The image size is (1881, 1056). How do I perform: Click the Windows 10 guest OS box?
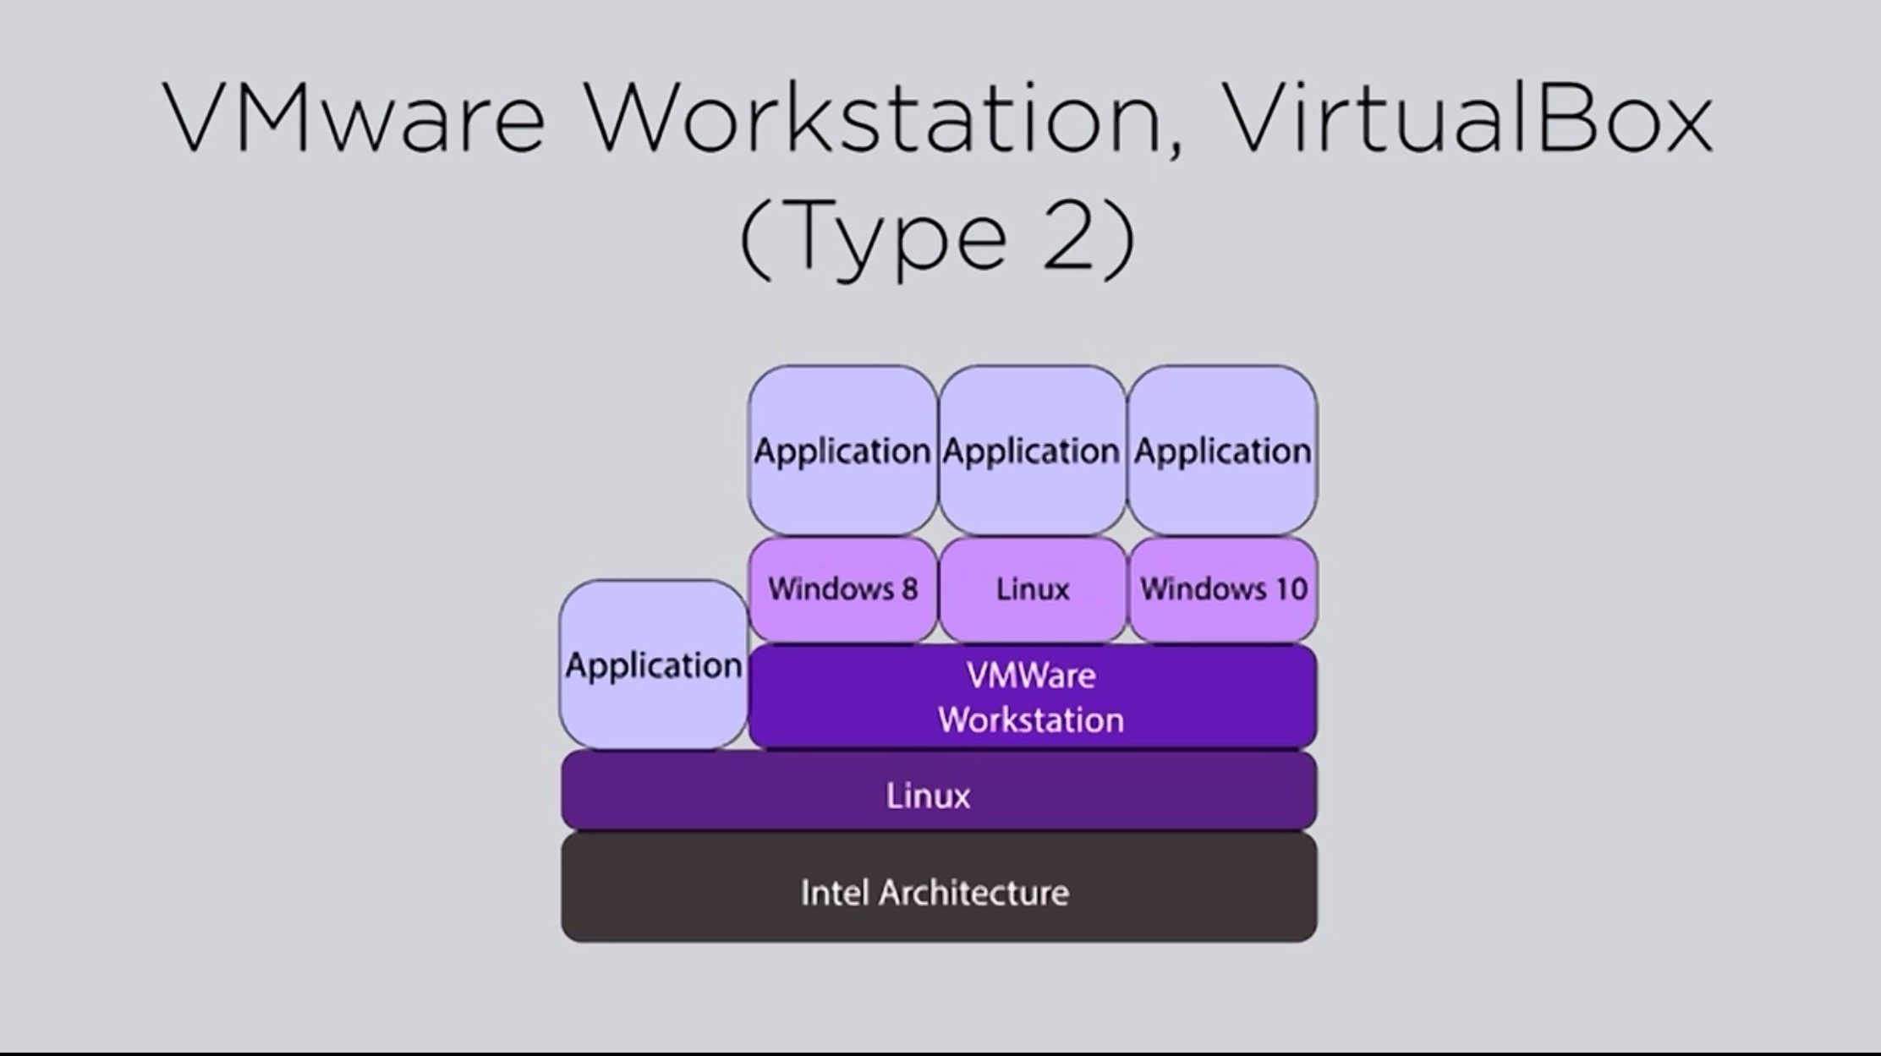(1222, 589)
